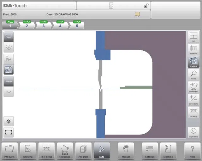Open the Machine mode

pyautogui.click(x=168, y=151)
